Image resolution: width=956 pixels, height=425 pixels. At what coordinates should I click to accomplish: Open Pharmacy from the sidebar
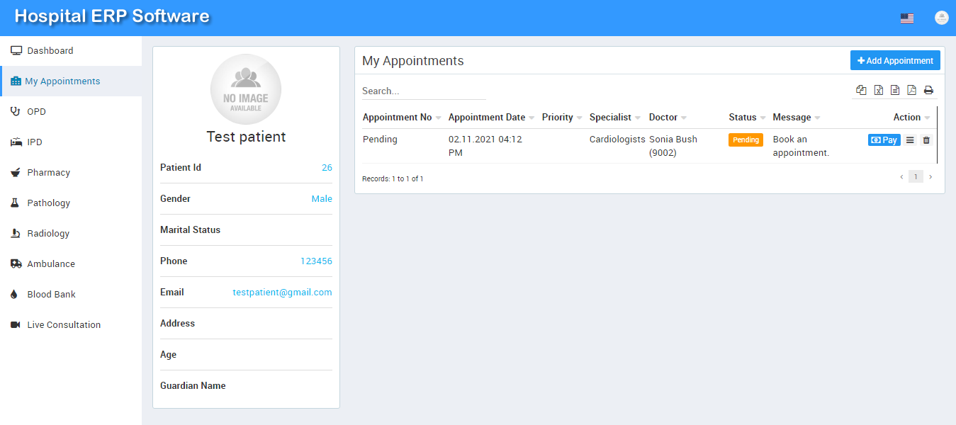click(48, 173)
